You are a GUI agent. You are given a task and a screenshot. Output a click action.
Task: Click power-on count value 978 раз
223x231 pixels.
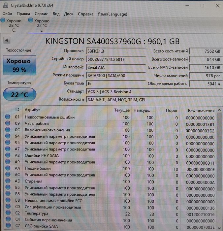tap(206, 76)
